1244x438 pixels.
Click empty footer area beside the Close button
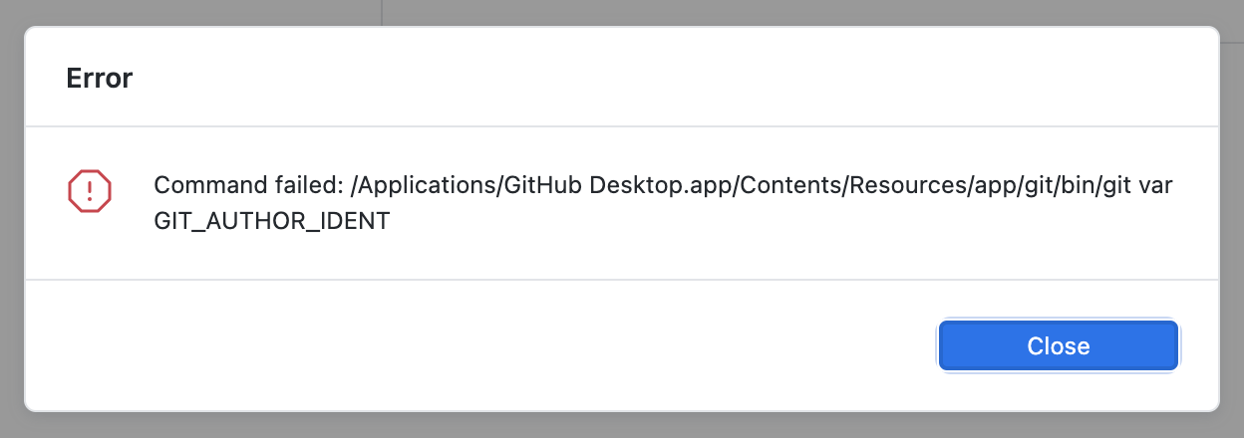478,345
